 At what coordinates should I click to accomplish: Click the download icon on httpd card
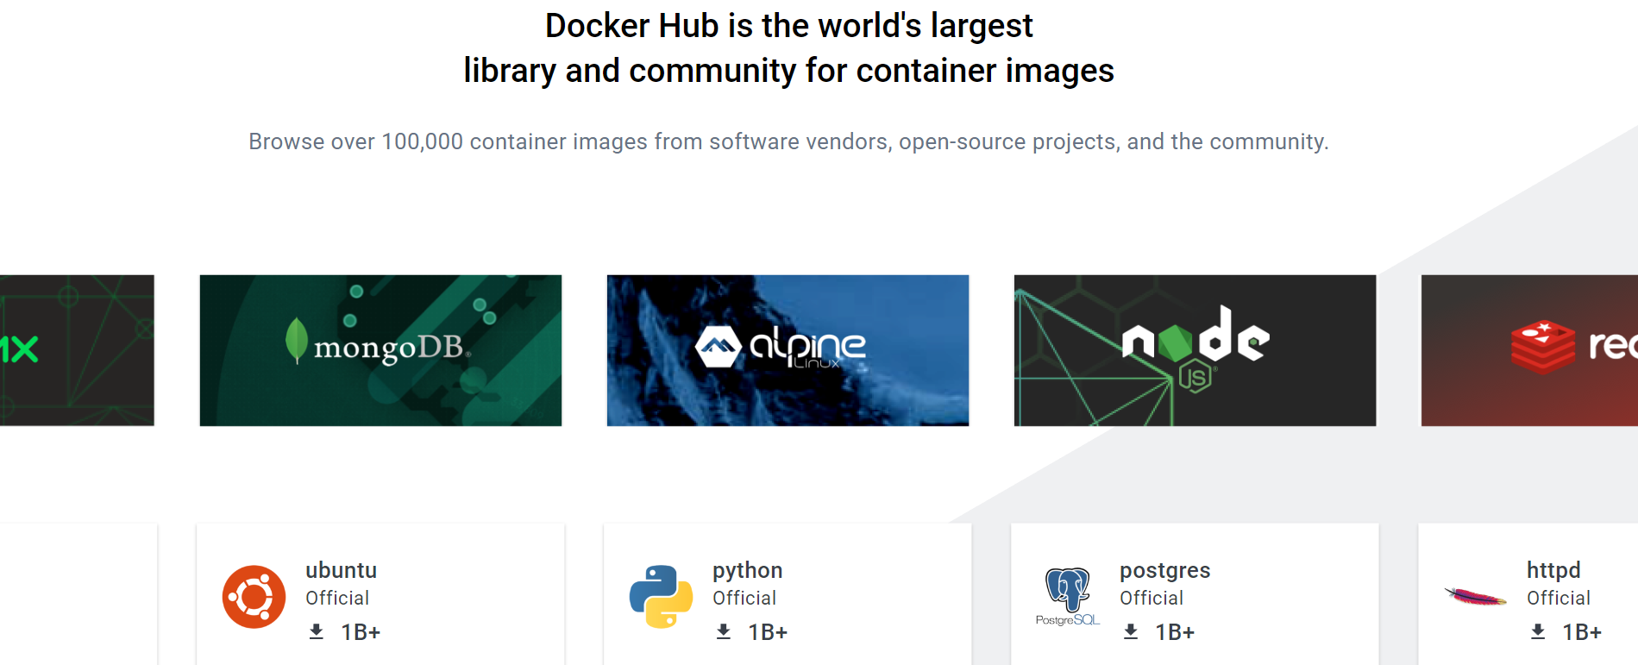[x=1538, y=632]
